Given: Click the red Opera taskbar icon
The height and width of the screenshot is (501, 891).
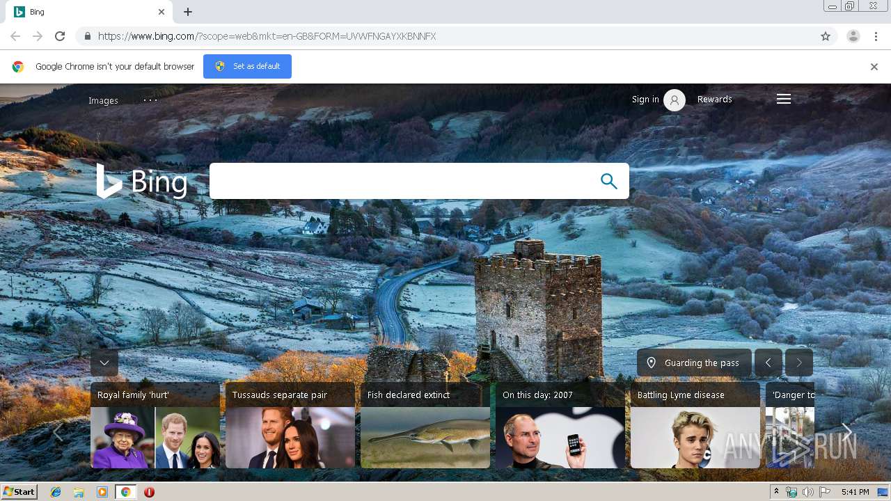Looking at the screenshot, I should point(149,492).
